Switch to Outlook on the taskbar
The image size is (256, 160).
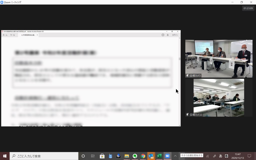tap(151, 156)
